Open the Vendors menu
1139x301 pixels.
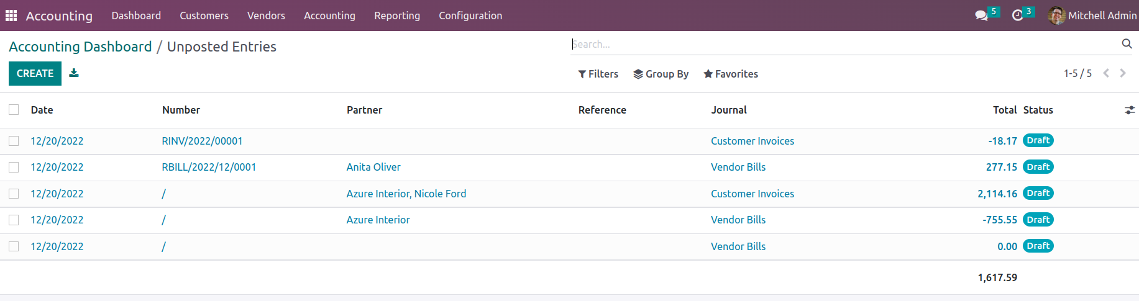click(x=266, y=16)
